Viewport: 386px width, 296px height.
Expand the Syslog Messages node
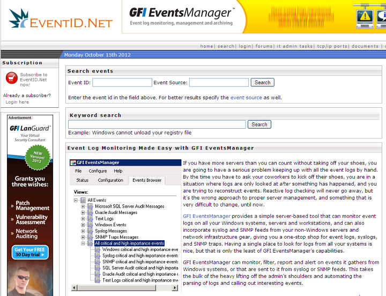pos(83,231)
